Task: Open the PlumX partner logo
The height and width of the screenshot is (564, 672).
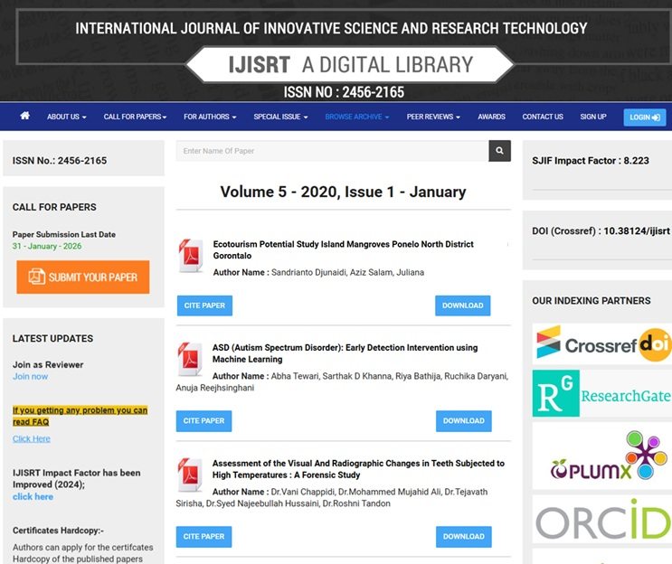Action: point(601,457)
